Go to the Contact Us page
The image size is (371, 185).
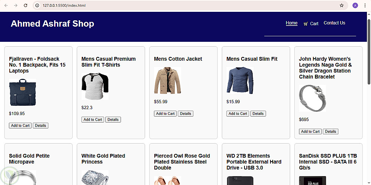point(334,23)
